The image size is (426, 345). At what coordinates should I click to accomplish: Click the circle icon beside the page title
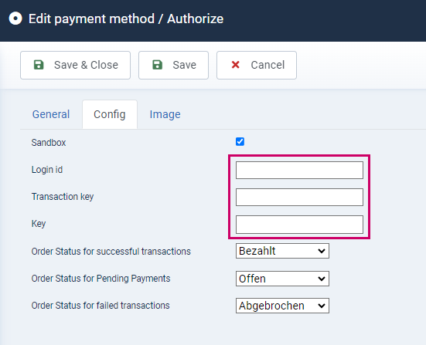coord(15,19)
